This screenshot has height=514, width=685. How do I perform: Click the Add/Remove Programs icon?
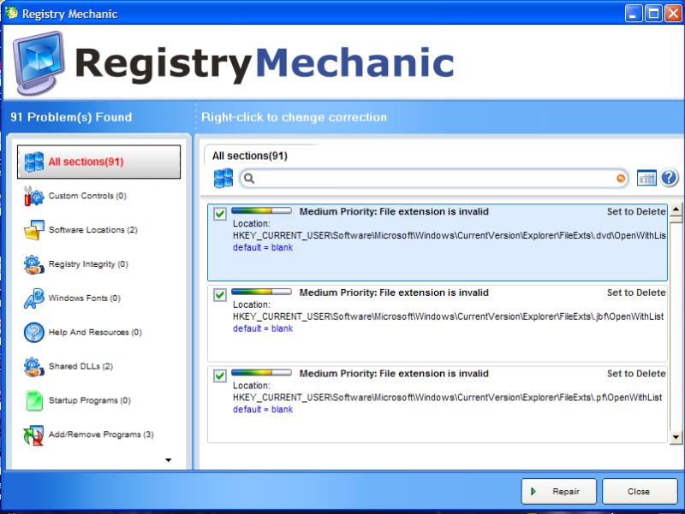(33, 434)
